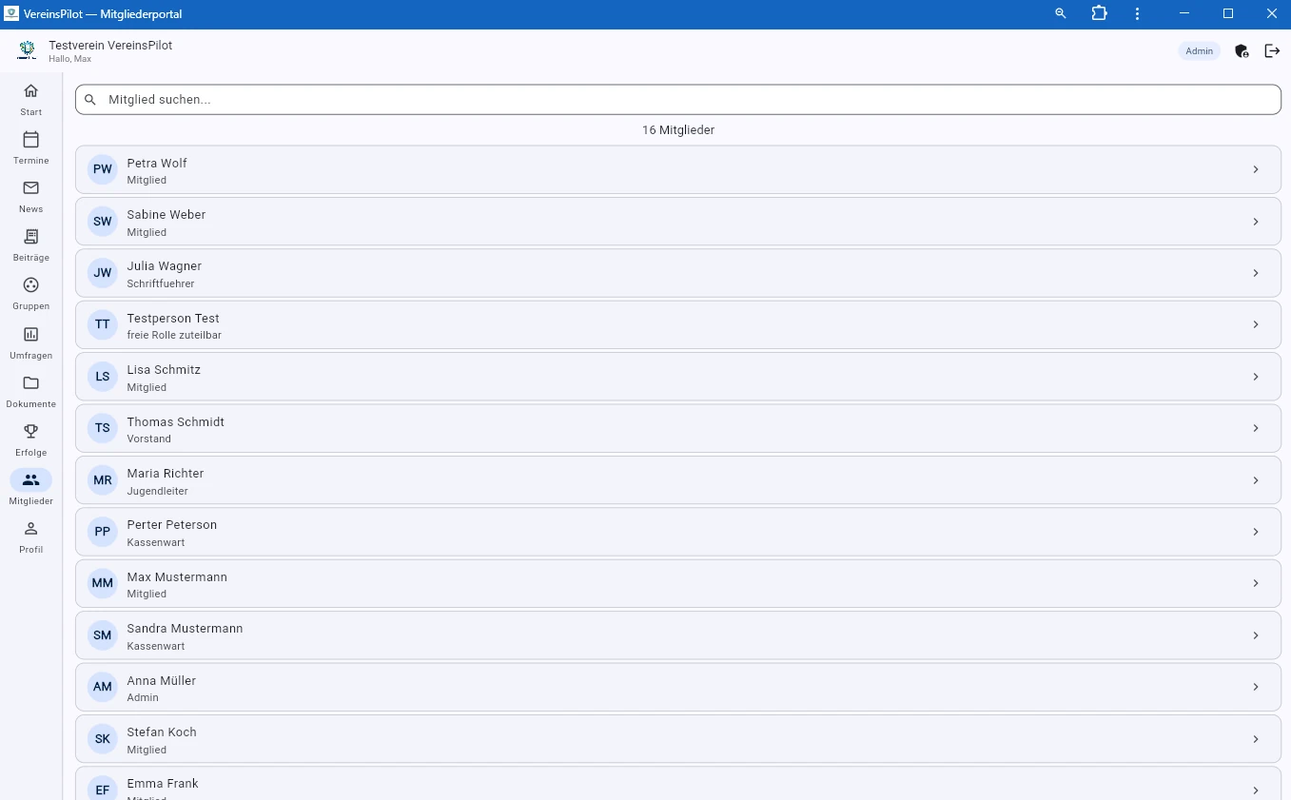Open the Start home icon in sidebar
1291x800 pixels.
[x=30, y=91]
